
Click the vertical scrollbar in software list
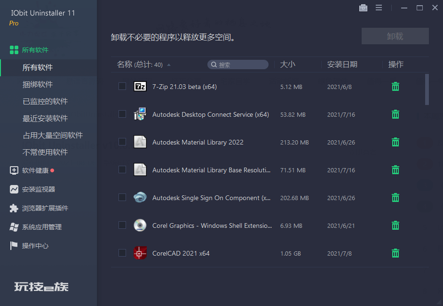click(427, 89)
